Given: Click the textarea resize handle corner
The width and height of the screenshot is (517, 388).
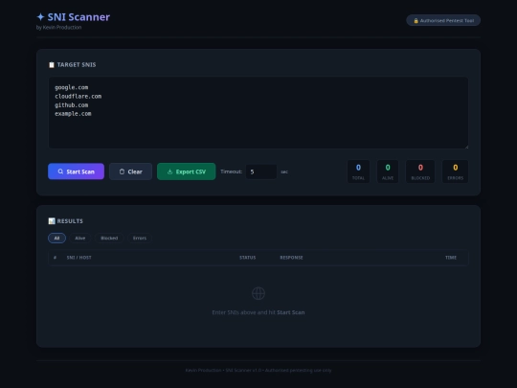Looking at the screenshot, I should pos(466,147).
